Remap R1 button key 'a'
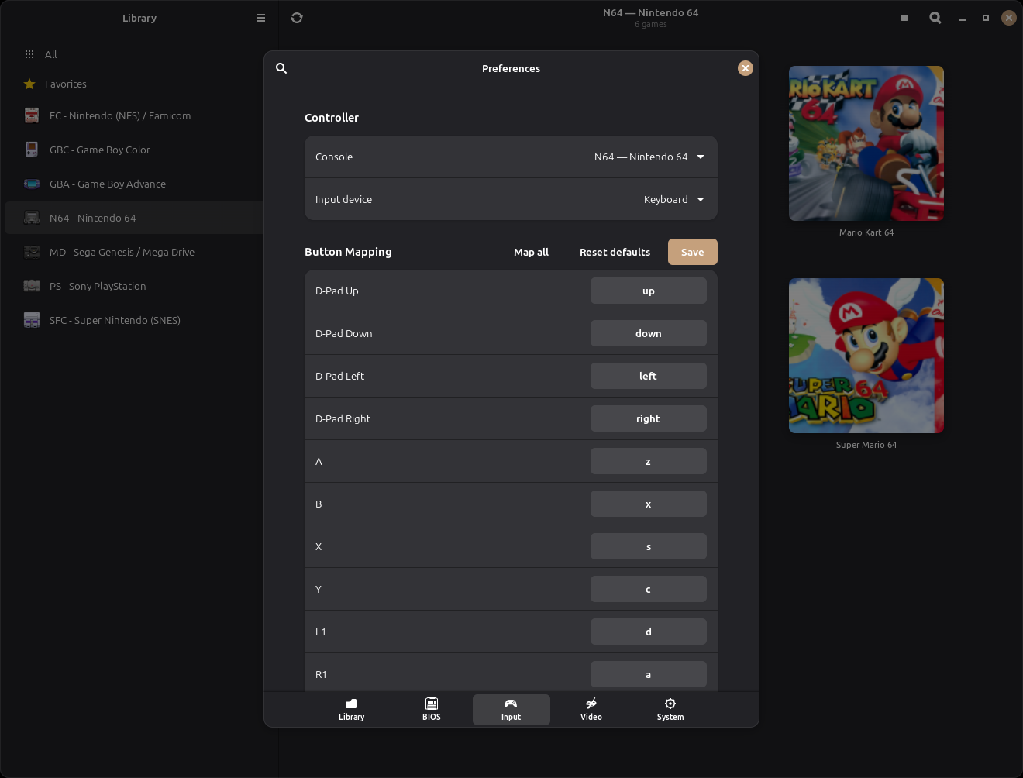This screenshot has height=778, width=1023. tap(649, 674)
